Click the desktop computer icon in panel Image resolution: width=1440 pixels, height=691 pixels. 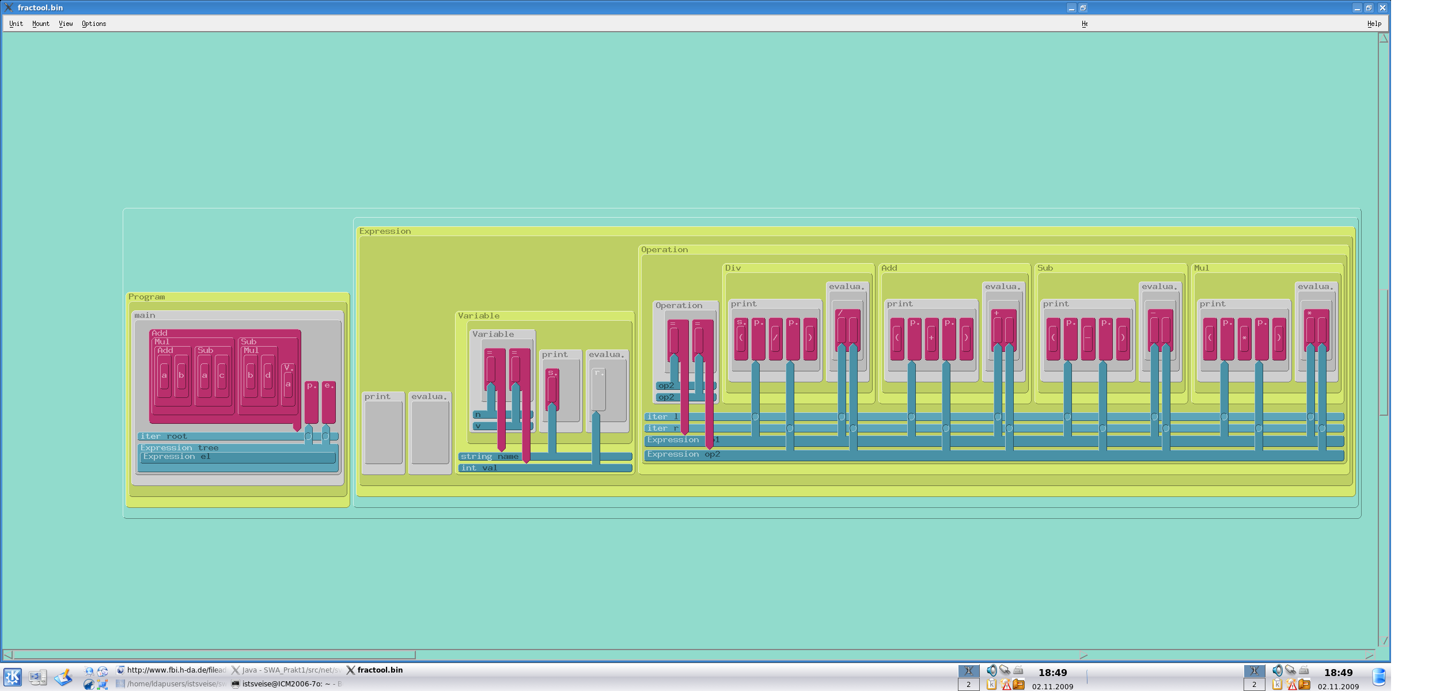pos(38,677)
